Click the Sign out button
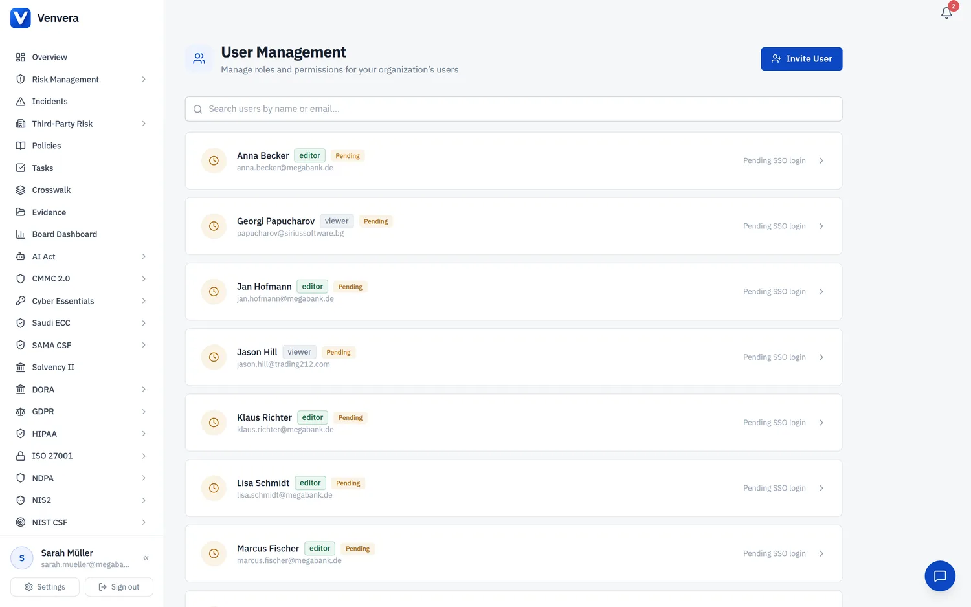The image size is (971, 607). pos(119,587)
